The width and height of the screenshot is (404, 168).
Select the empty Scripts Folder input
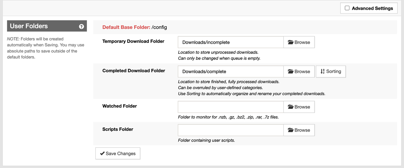[x=231, y=130]
